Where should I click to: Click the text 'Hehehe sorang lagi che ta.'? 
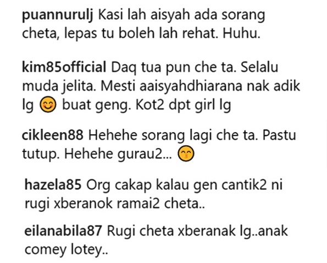coord(173,136)
